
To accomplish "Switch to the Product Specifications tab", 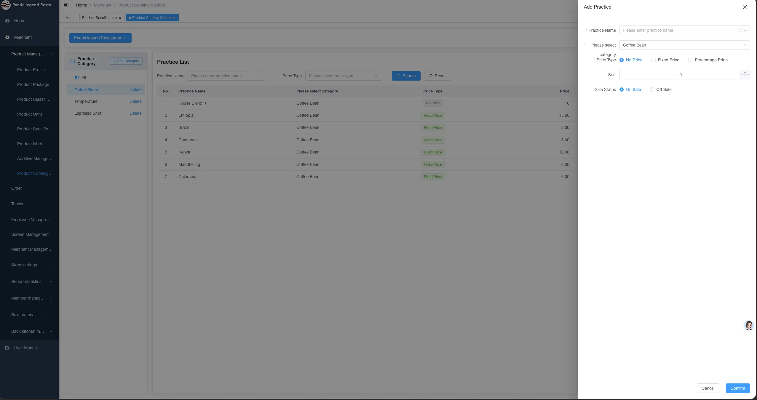I will [100, 18].
